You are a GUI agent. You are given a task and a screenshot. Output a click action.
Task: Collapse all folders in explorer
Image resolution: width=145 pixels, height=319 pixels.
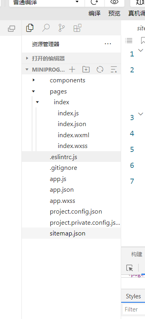(x=114, y=70)
